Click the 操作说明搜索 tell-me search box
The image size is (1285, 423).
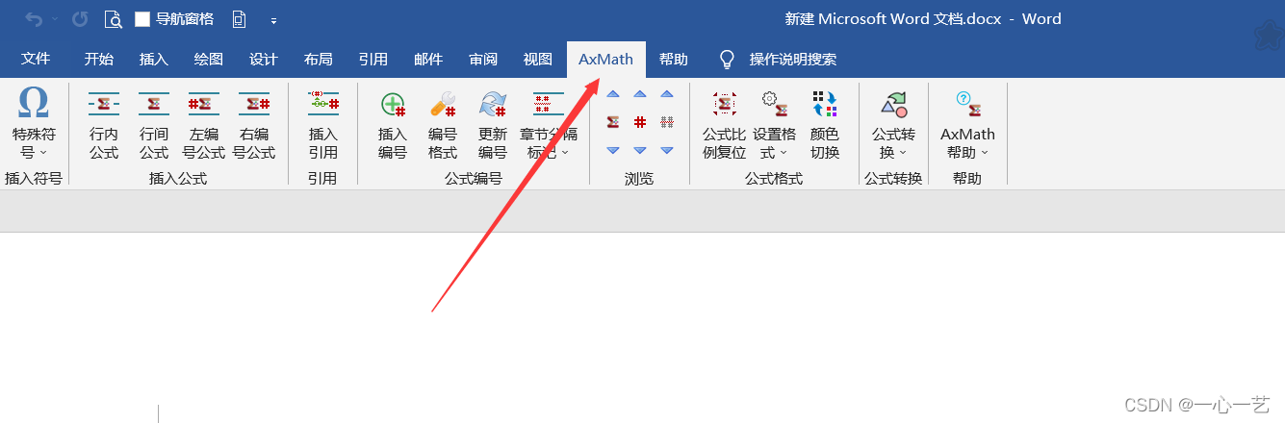pos(793,60)
